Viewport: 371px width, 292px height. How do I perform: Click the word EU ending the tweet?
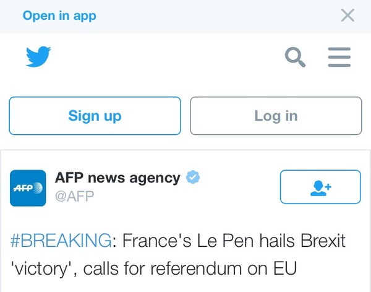pos(286,269)
